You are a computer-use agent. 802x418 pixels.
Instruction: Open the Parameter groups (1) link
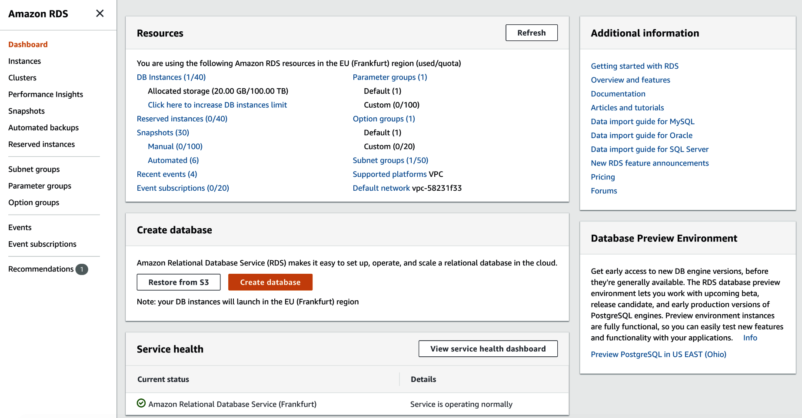pyautogui.click(x=389, y=77)
